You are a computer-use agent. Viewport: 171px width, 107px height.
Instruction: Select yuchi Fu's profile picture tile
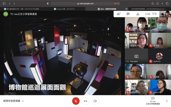click(159, 56)
